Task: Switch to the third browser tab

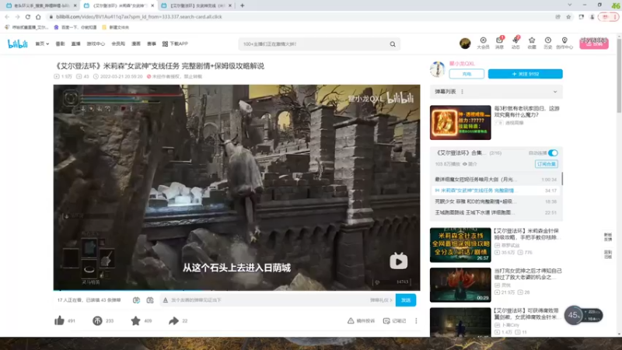Action: (197, 5)
